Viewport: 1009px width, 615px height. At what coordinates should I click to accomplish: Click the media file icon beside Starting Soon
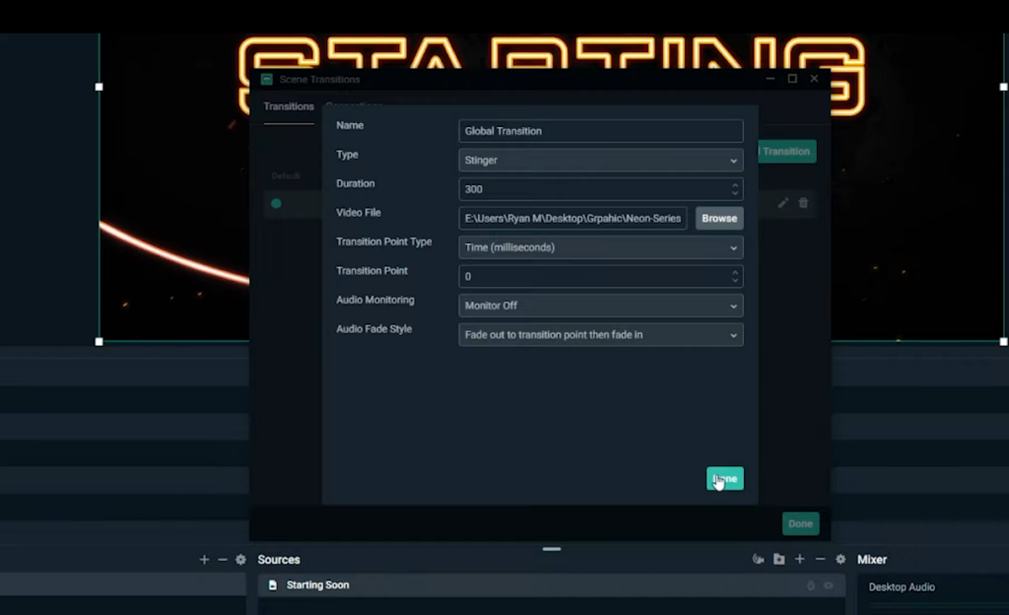click(x=271, y=584)
